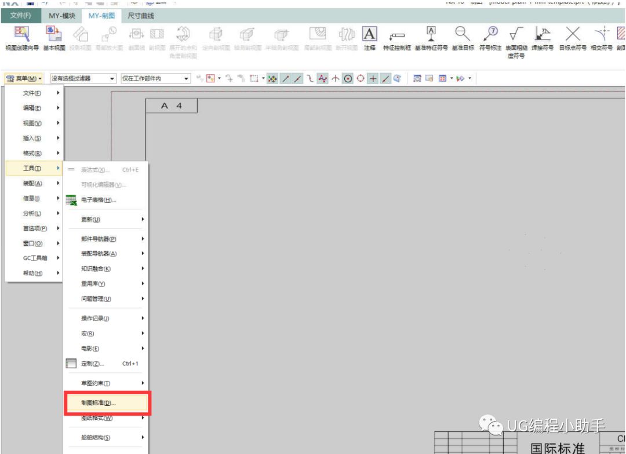Select 制图标准(D)... in the Tools submenu
Image resolution: width=626 pixels, height=454 pixels.
click(107, 403)
